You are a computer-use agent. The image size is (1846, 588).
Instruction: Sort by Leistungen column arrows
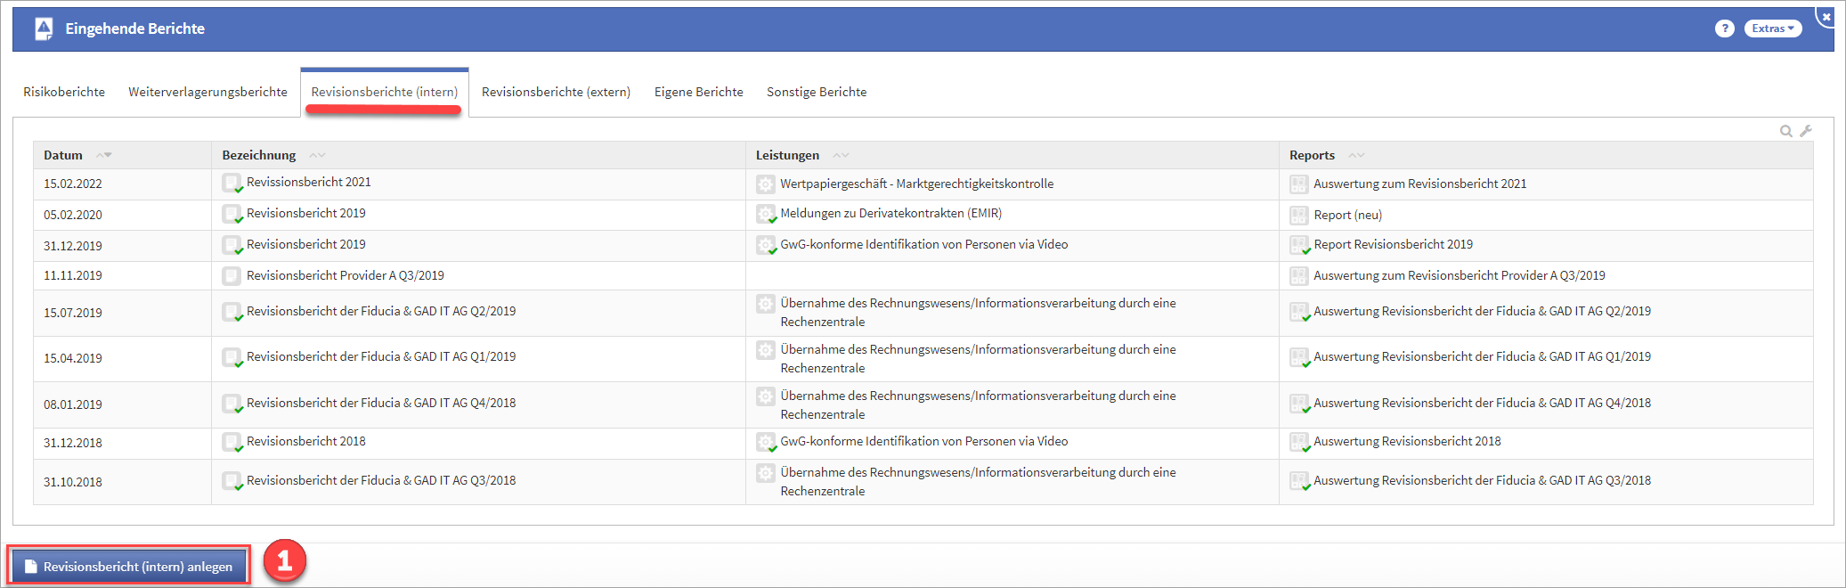(841, 155)
